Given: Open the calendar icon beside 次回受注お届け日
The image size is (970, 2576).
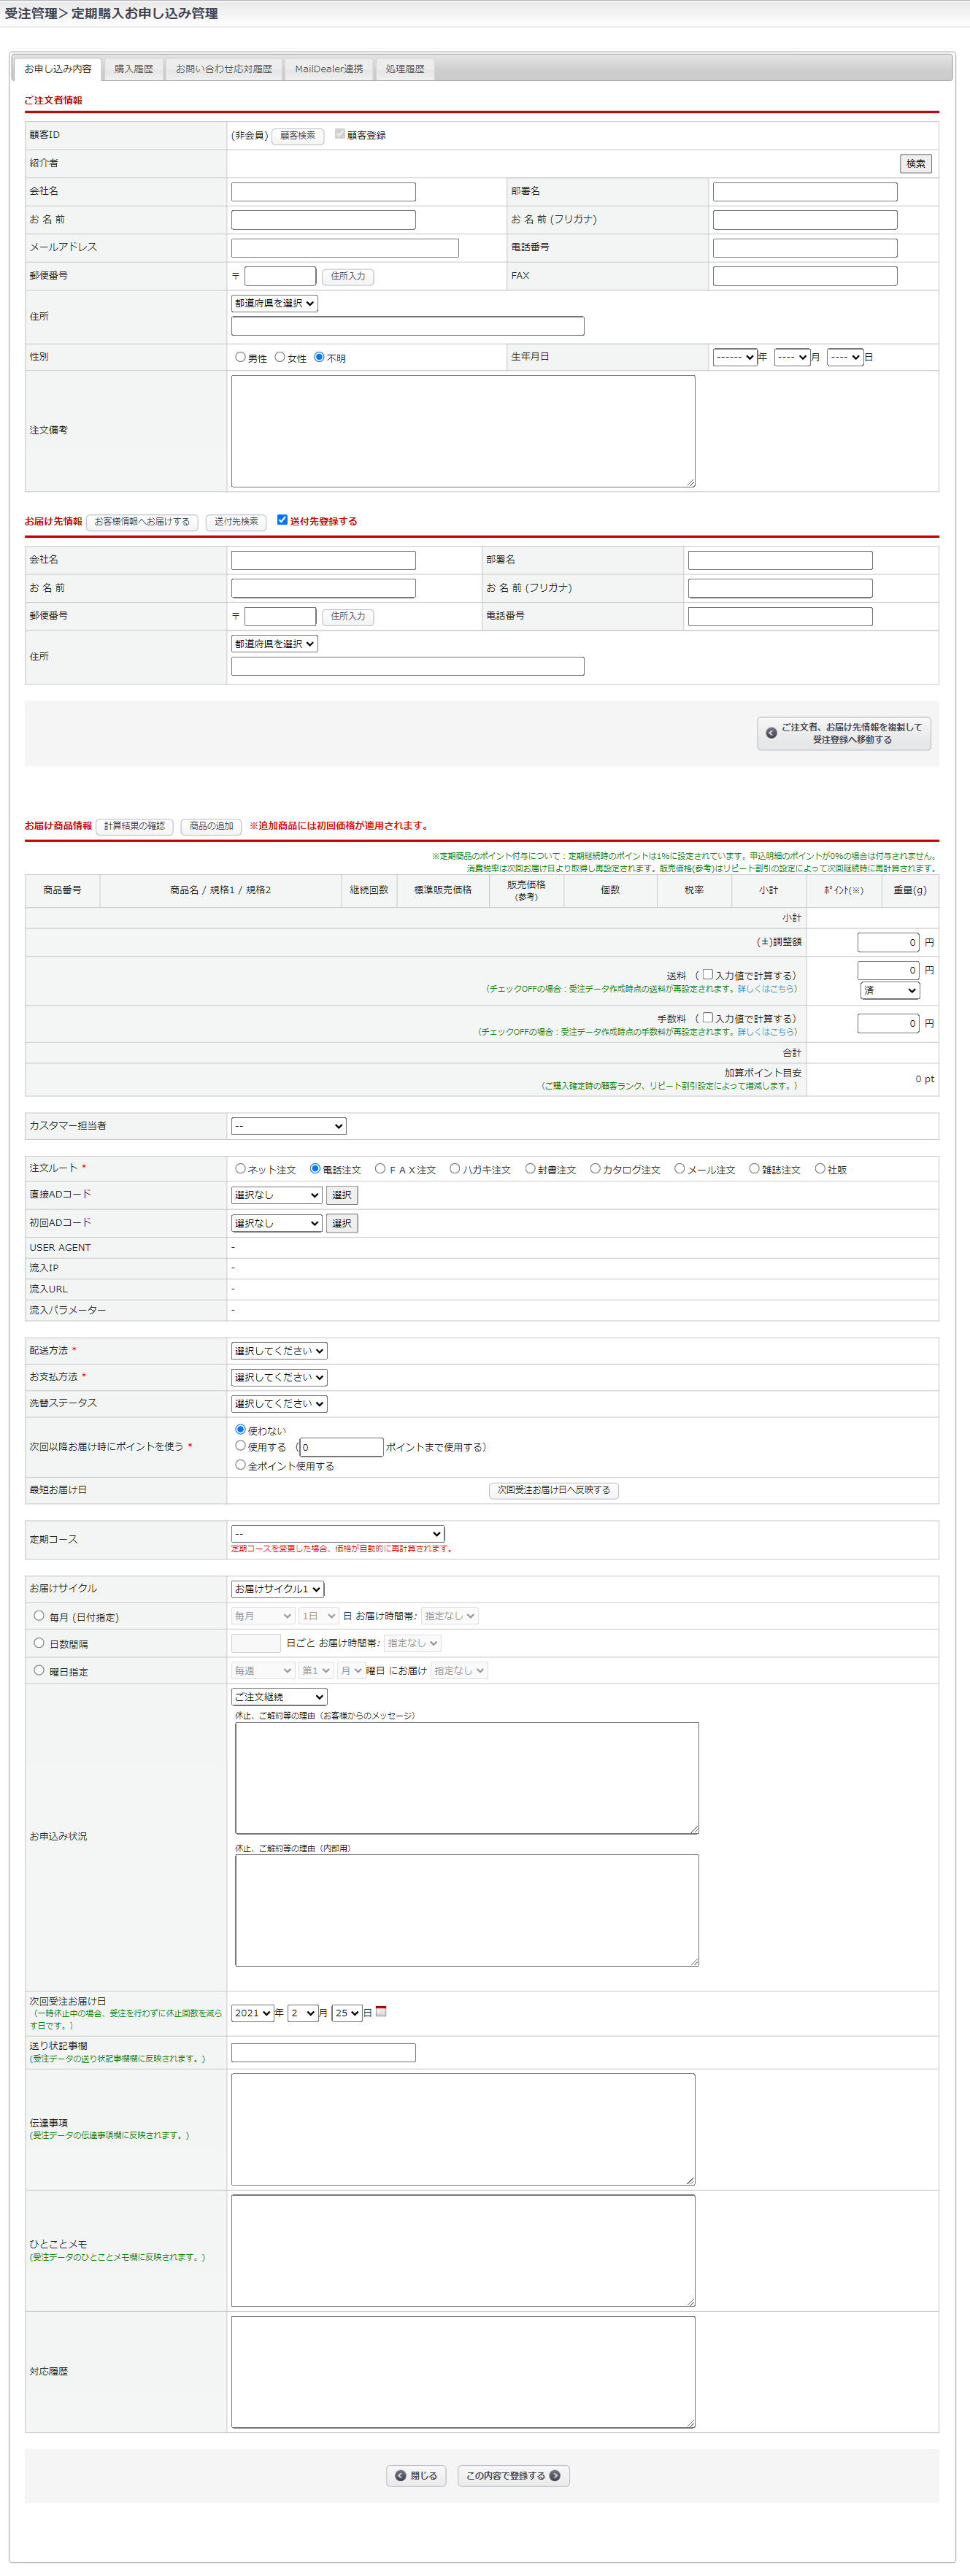Looking at the screenshot, I should (381, 2011).
